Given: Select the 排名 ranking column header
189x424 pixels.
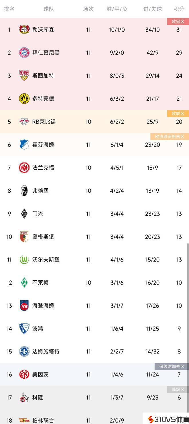Looking at the screenshot, I should tap(9, 9).
